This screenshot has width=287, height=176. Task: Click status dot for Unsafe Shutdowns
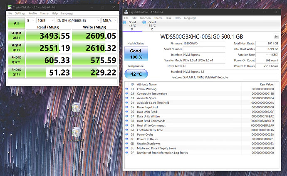coord(126,144)
